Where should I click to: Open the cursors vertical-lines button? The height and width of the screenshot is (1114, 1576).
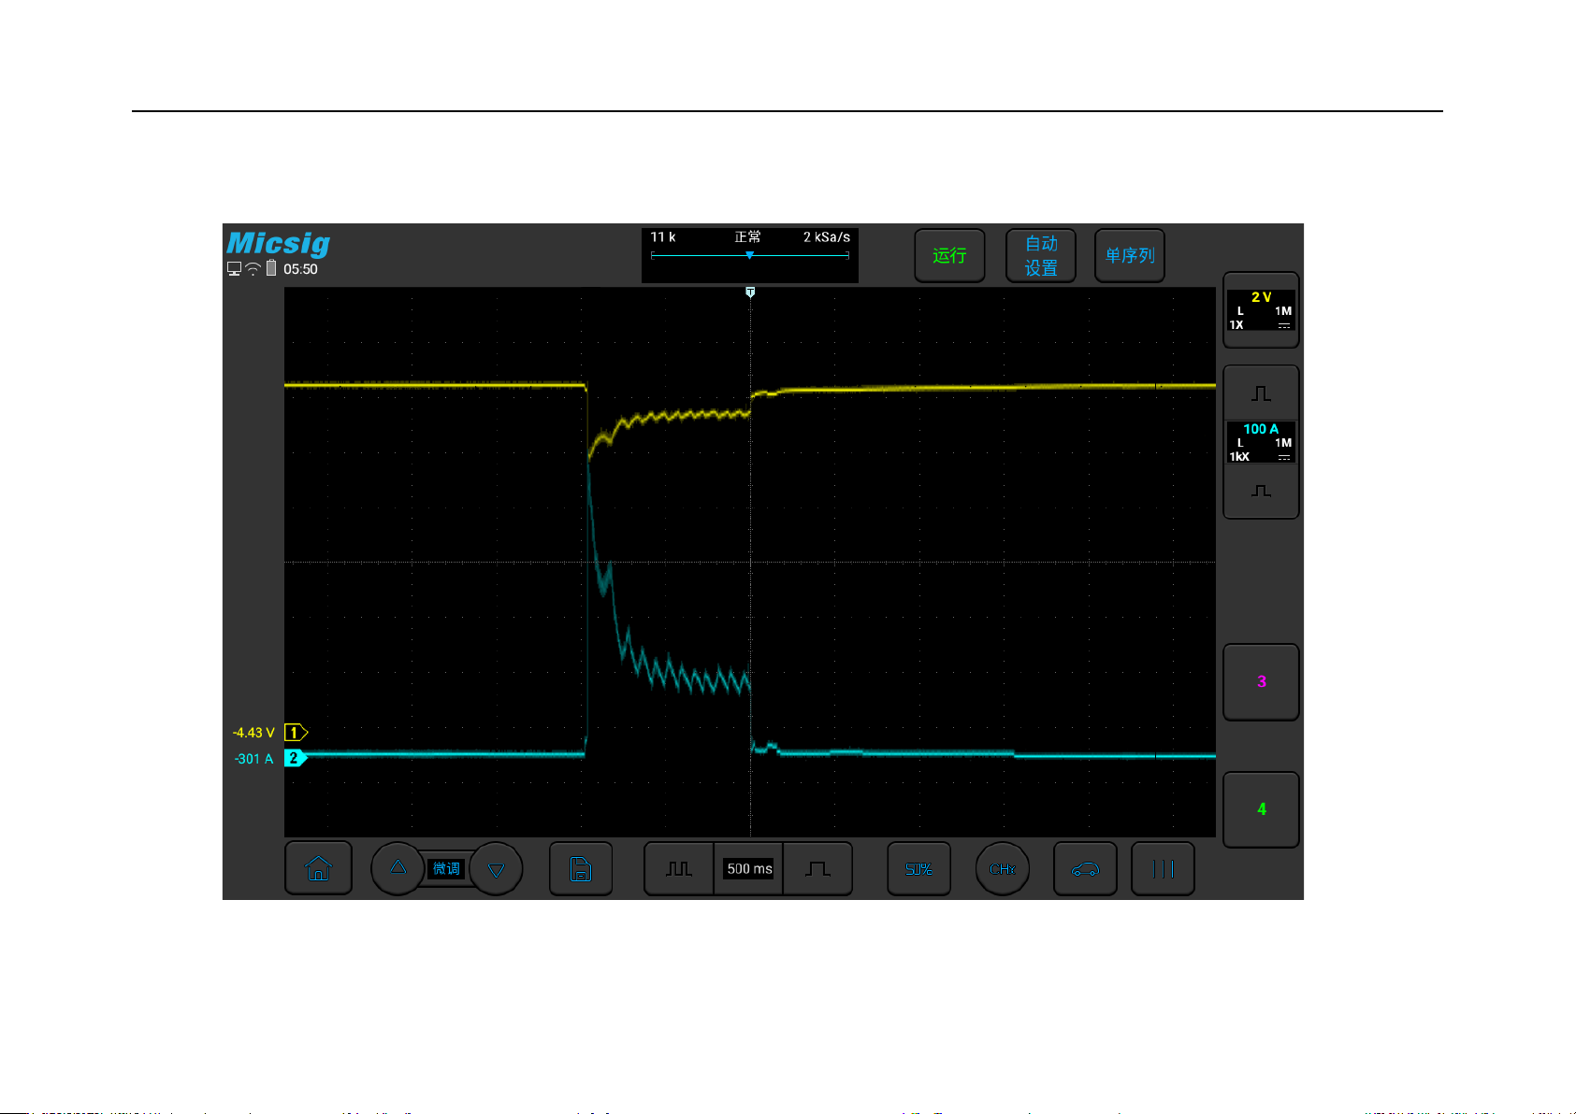1163,869
